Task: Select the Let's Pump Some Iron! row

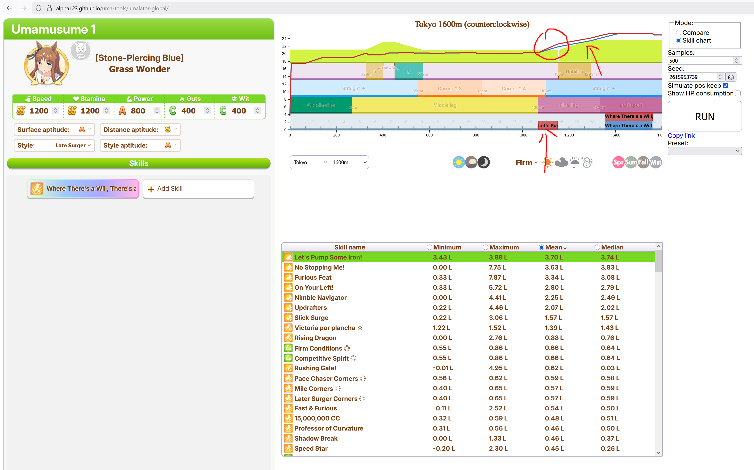Action: tap(468, 257)
